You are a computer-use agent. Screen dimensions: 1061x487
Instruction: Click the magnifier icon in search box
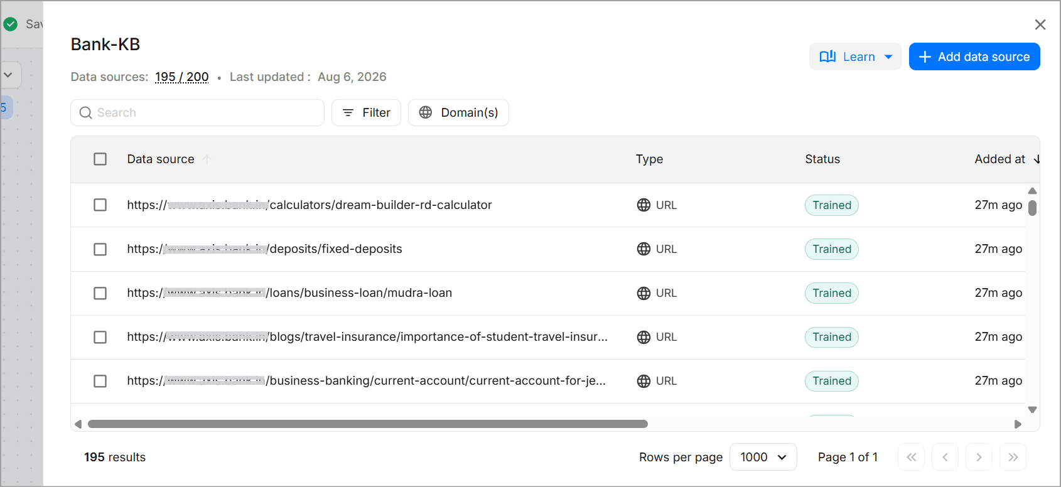point(86,112)
